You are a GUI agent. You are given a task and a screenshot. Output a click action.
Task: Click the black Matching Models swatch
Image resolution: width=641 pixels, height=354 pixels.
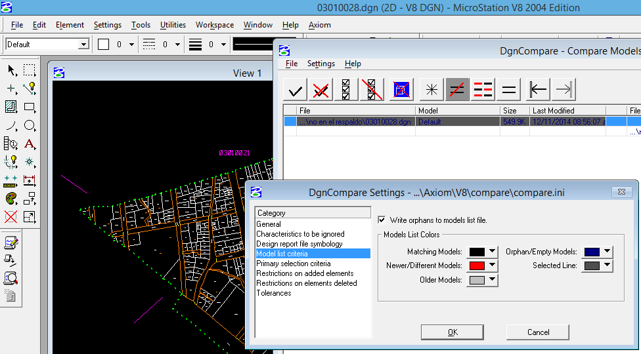click(x=477, y=252)
